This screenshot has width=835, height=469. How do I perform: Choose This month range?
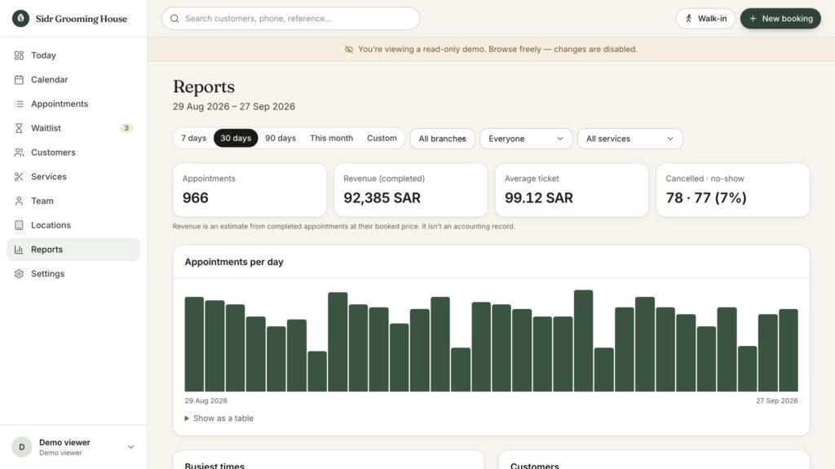[x=331, y=138]
